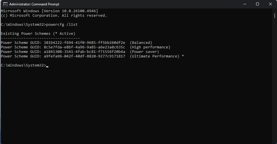Click the Balanced scheme GUID text
Viewport: 277px width, 144px height.
click(85, 43)
